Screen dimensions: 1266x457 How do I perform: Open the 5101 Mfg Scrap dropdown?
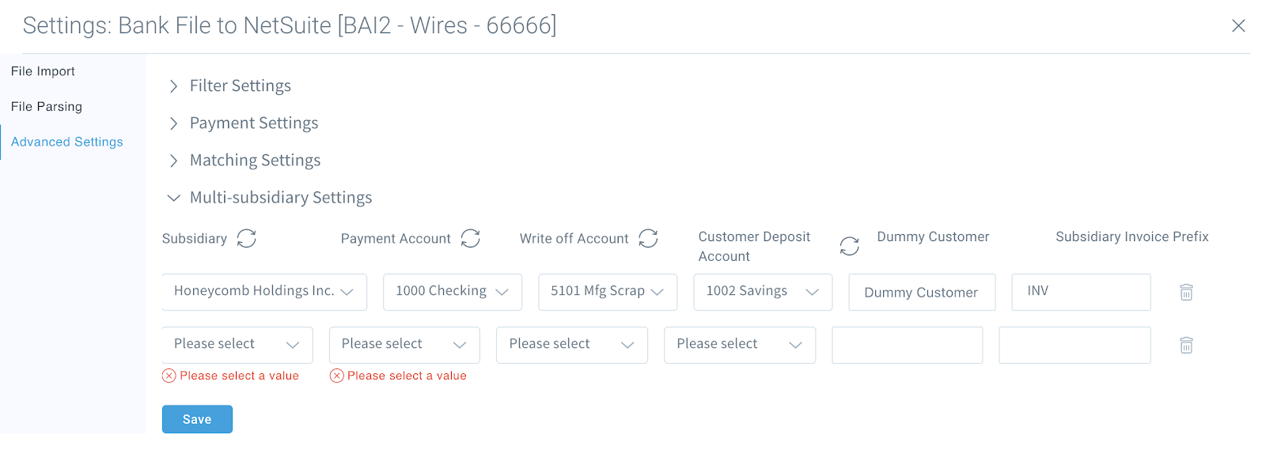coord(608,292)
